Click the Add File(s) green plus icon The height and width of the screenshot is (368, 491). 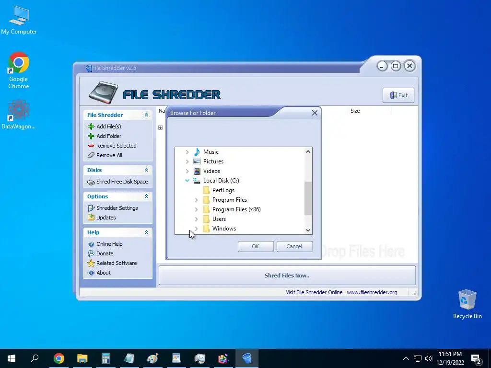point(91,126)
